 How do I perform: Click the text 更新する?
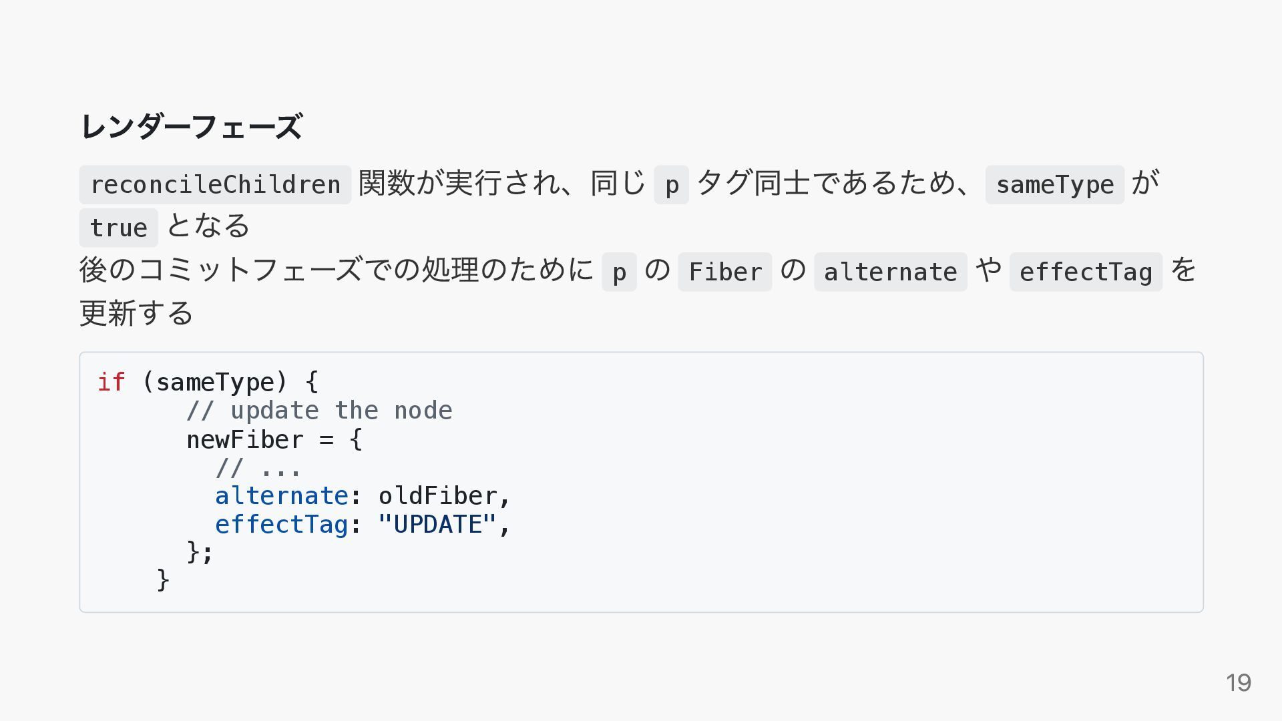coord(136,313)
